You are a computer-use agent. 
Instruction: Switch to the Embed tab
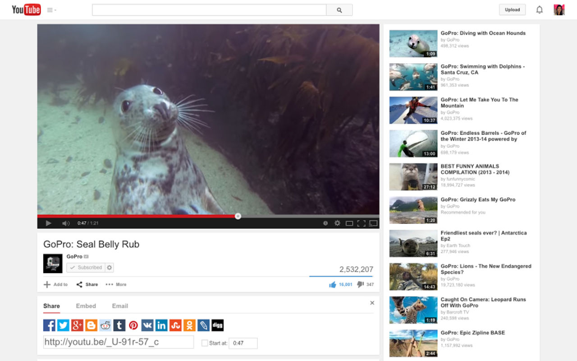point(86,306)
